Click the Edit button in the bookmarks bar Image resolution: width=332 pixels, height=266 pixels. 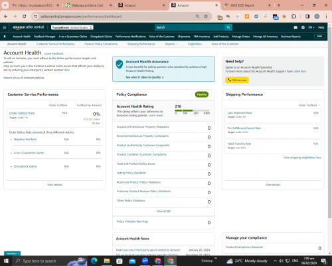tap(319, 37)
